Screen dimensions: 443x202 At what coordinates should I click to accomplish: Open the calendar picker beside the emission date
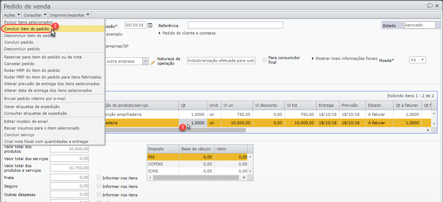[150, 25]
